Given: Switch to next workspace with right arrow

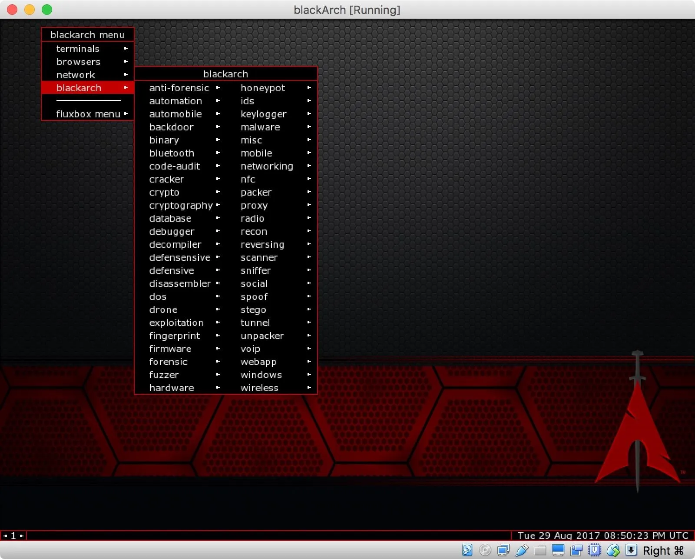Looking at the screenshot, I should point(22,536).
